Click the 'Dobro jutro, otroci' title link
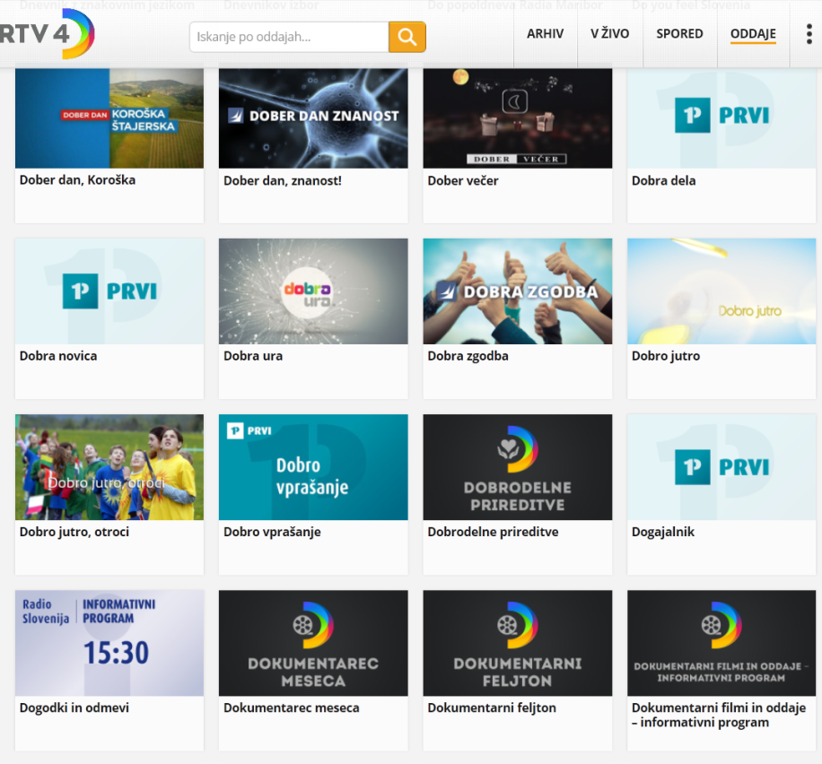The height and width of the screenshot is (764, 822). pos(74,533)
